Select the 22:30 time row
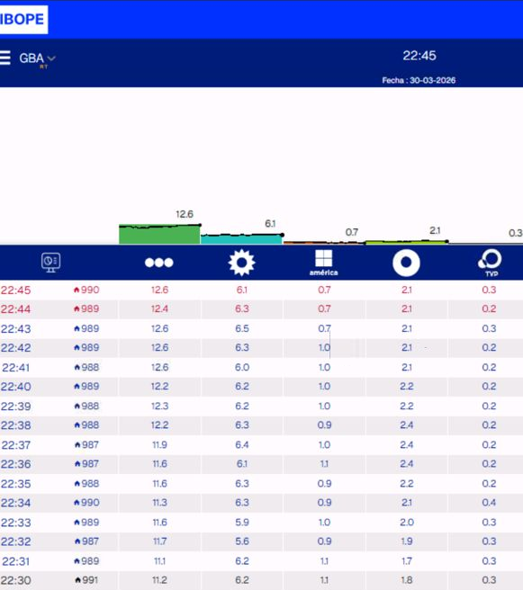Screen dimensions: 523x590 [261, 581]
